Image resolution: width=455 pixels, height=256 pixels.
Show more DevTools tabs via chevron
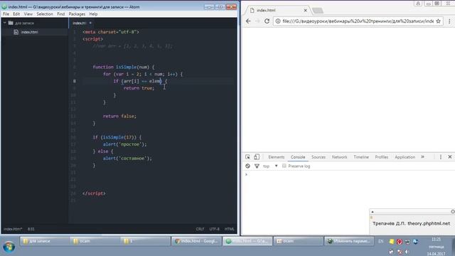[422, 157]
